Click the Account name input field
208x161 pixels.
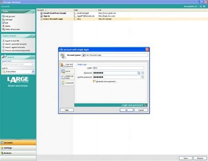115,55
